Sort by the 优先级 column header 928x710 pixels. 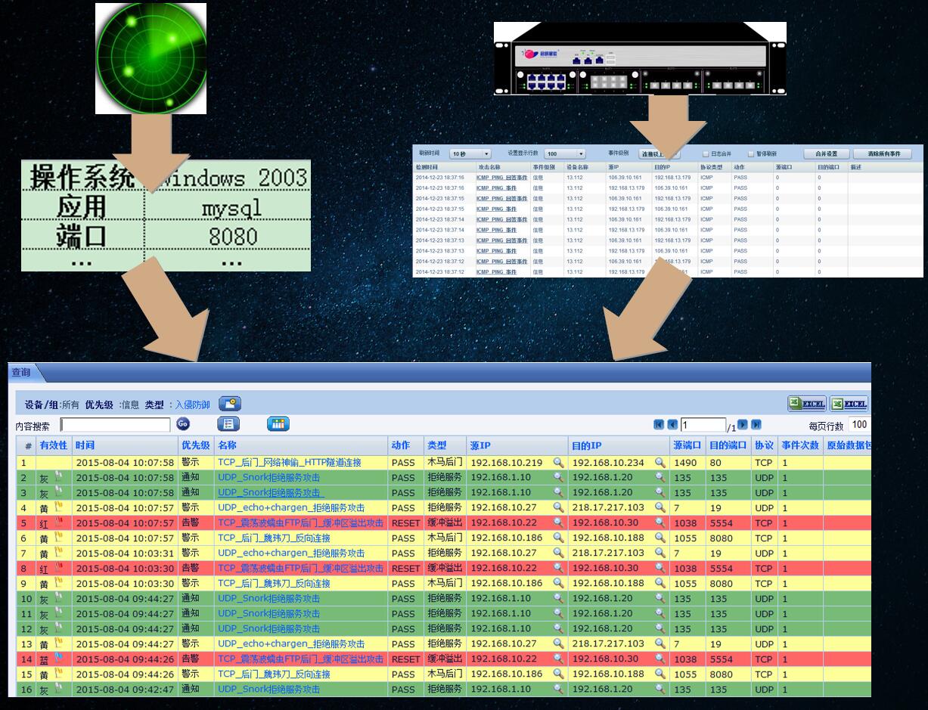[x=194, y=445]
